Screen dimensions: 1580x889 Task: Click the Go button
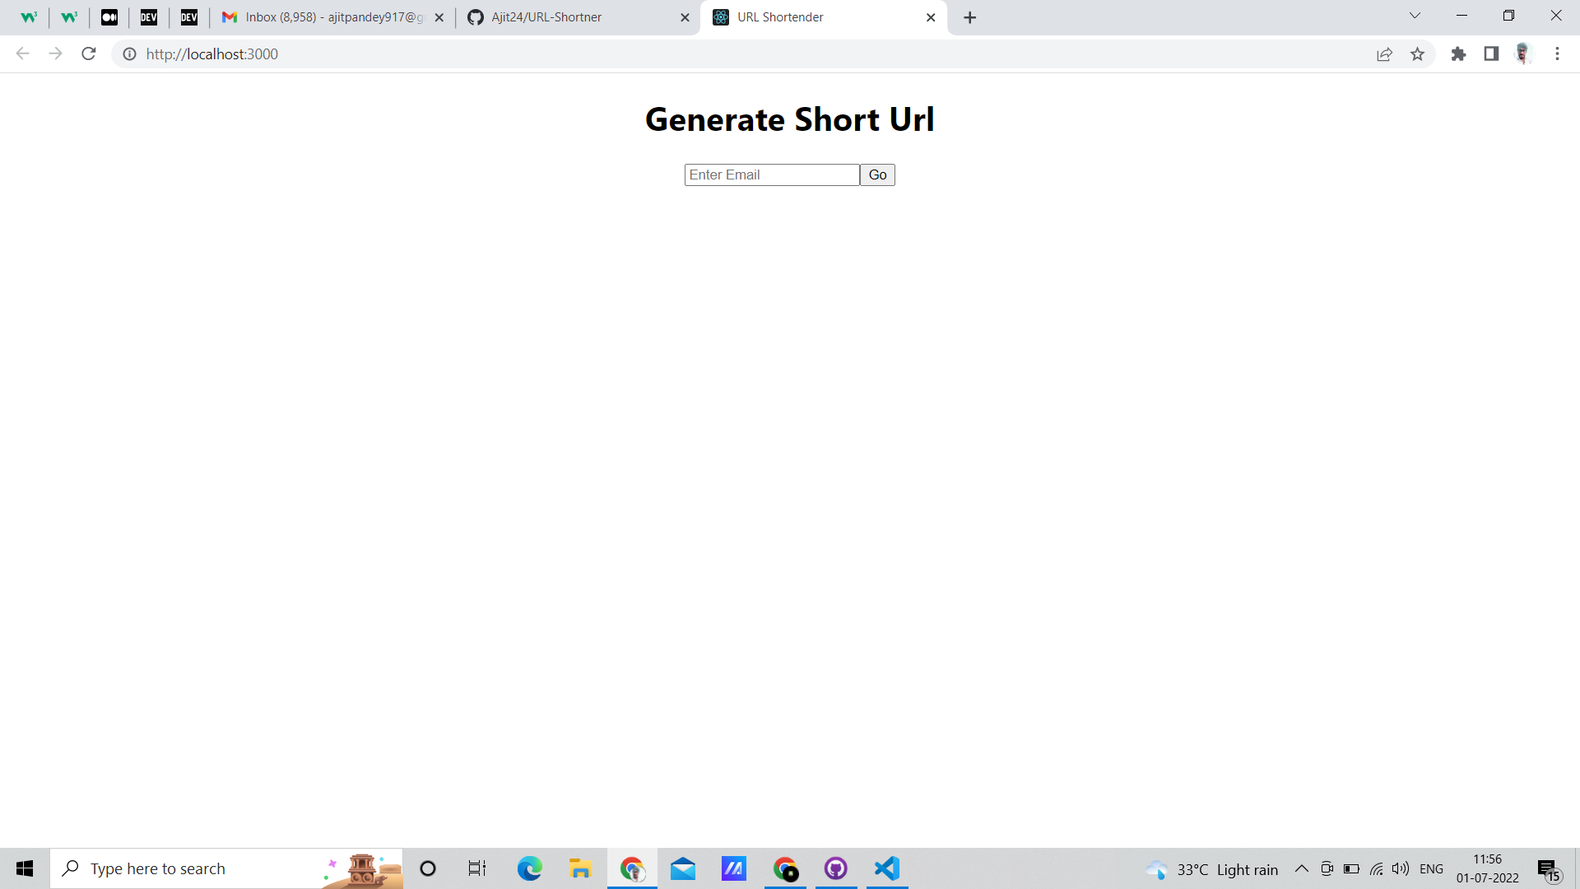pos(877,175)
